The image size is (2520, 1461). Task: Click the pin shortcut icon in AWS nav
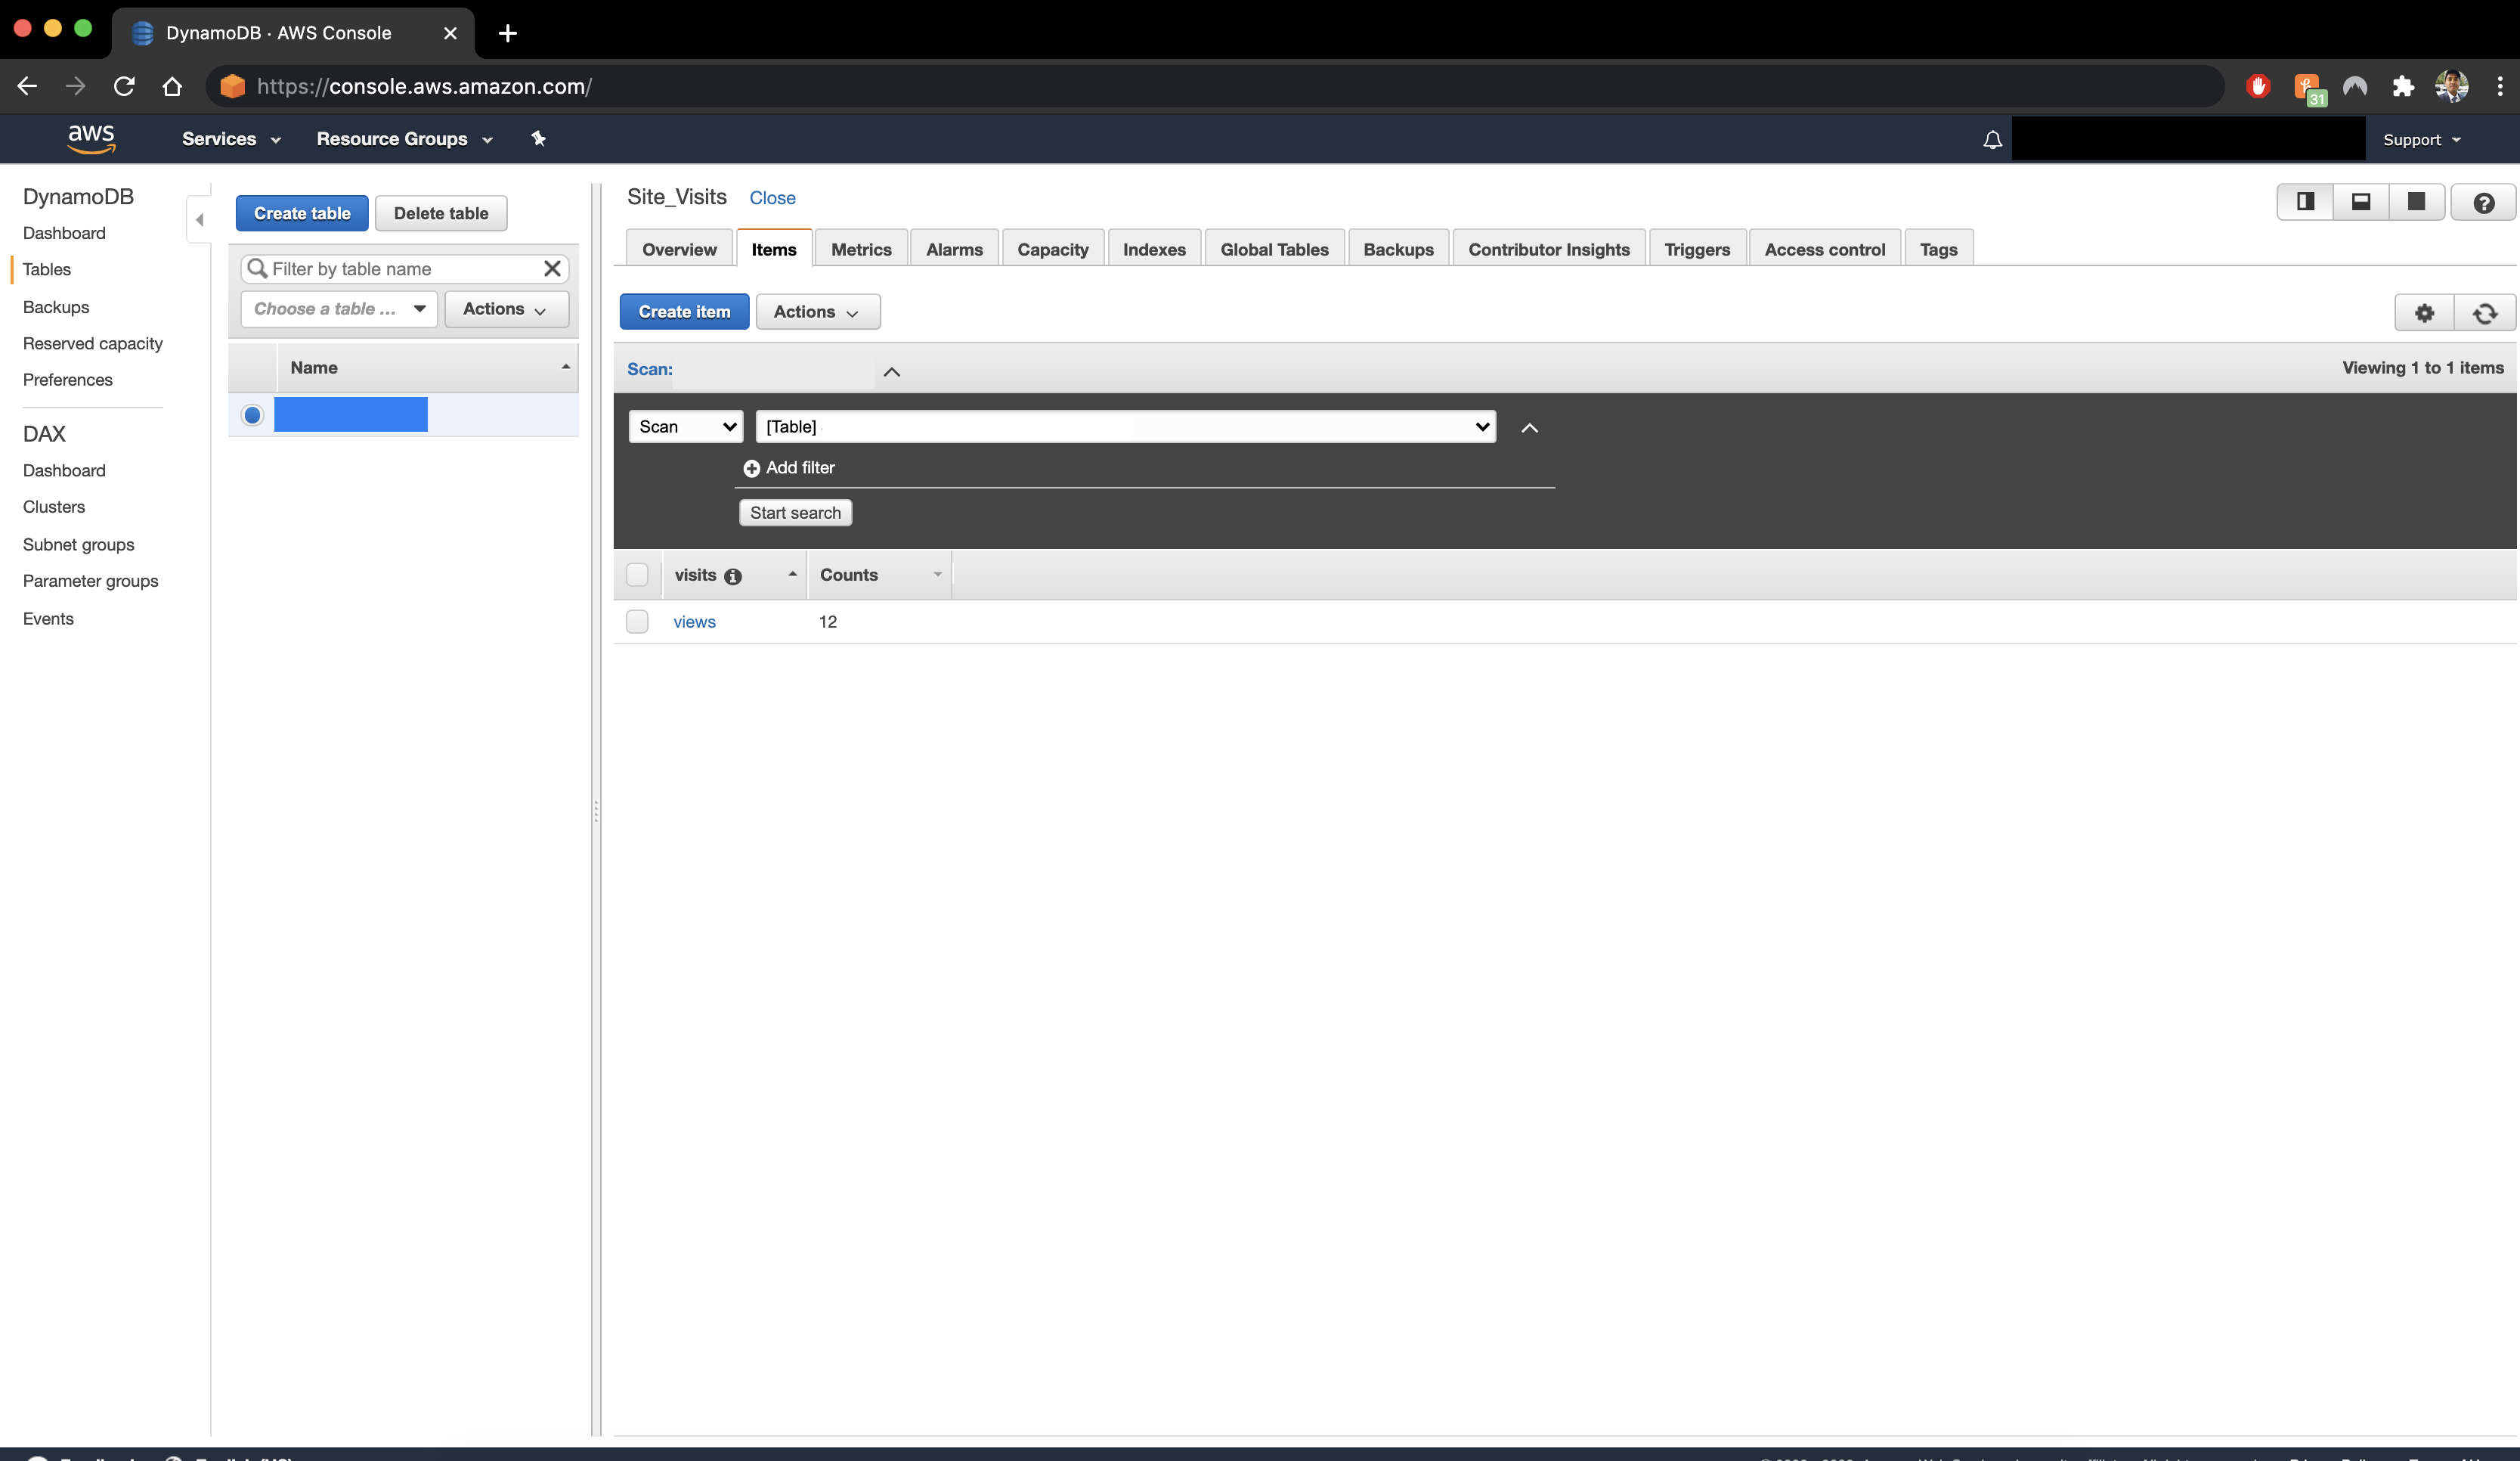click(x=538, y=138)
